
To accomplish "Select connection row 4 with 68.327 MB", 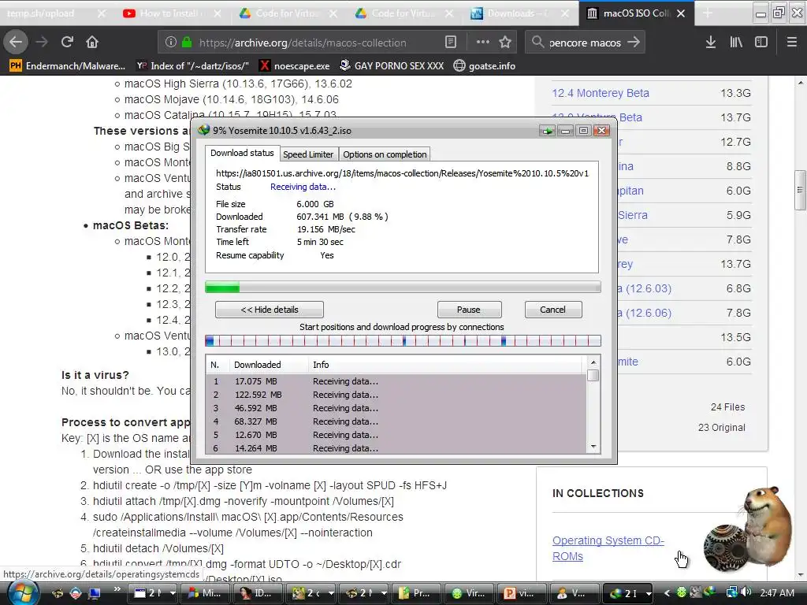I will 396,421.
